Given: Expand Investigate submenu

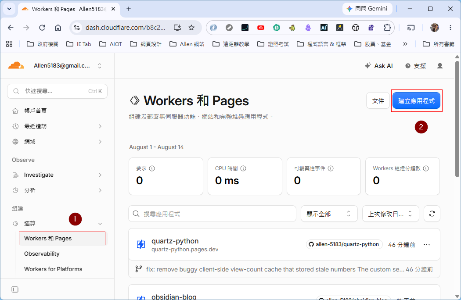Looking at the screenshot, I should point(100,175).
